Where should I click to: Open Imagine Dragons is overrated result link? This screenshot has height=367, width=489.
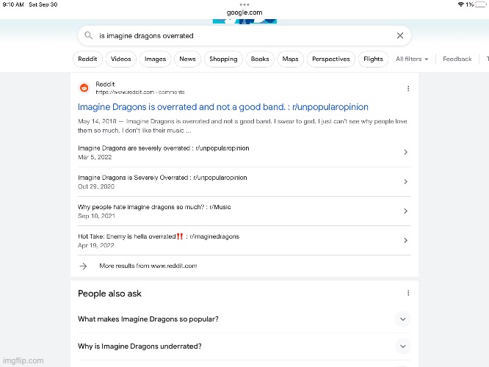click(222, 107)
